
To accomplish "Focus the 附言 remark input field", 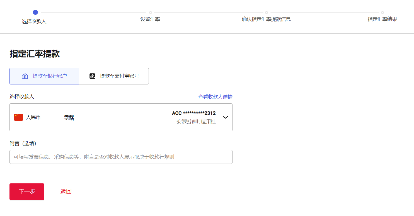I will [121, 157].
